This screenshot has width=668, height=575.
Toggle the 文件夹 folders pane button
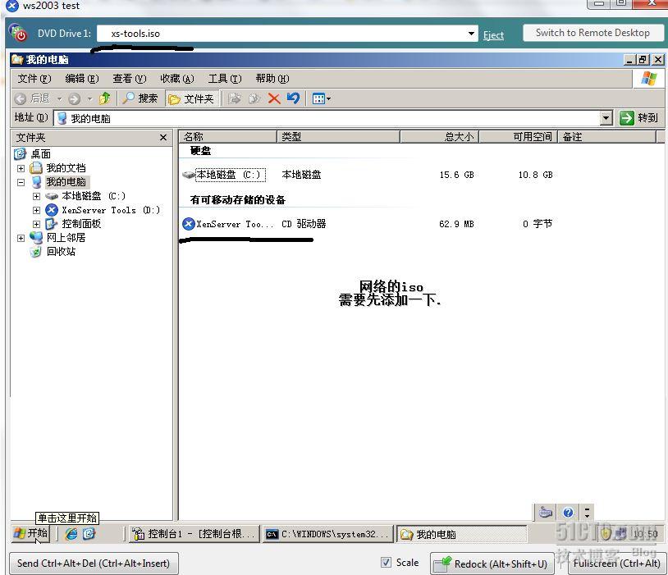pyautogui.click(x=191, y=98)
